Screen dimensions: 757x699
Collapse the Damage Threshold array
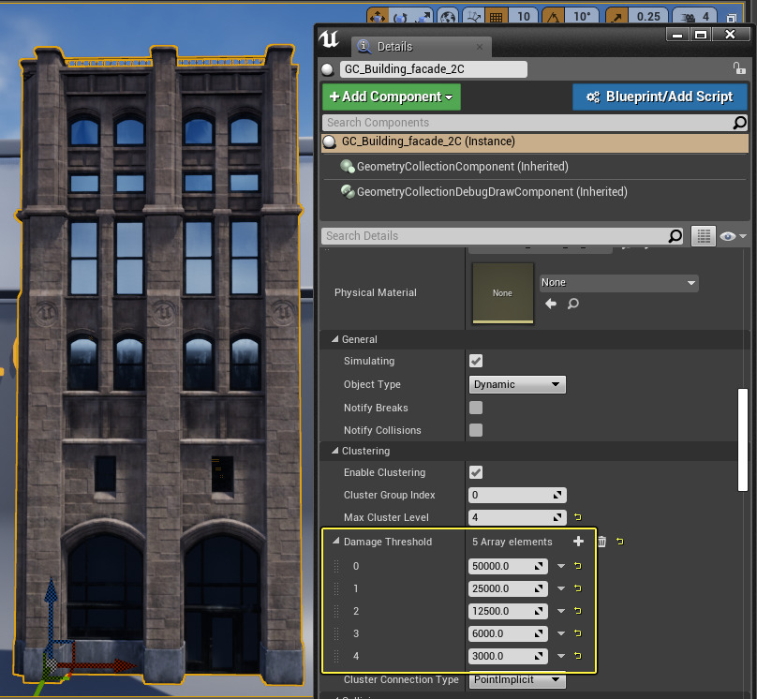coord(336,542)
